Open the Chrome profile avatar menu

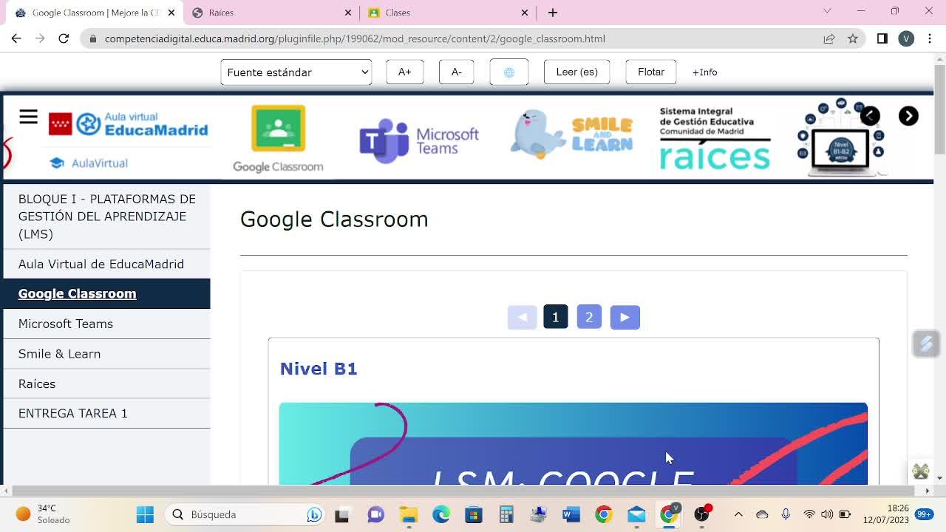906,38
